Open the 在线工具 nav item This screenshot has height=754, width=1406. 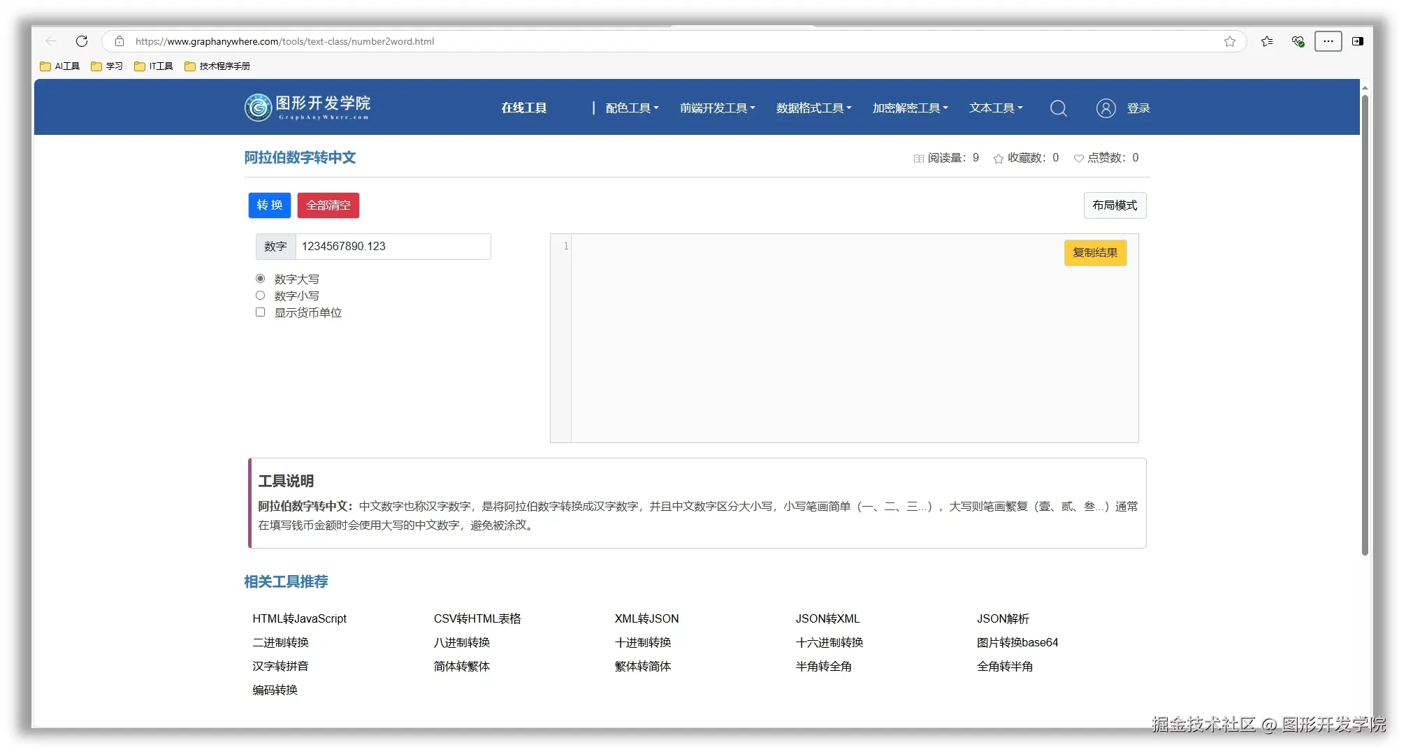point(524,108)
